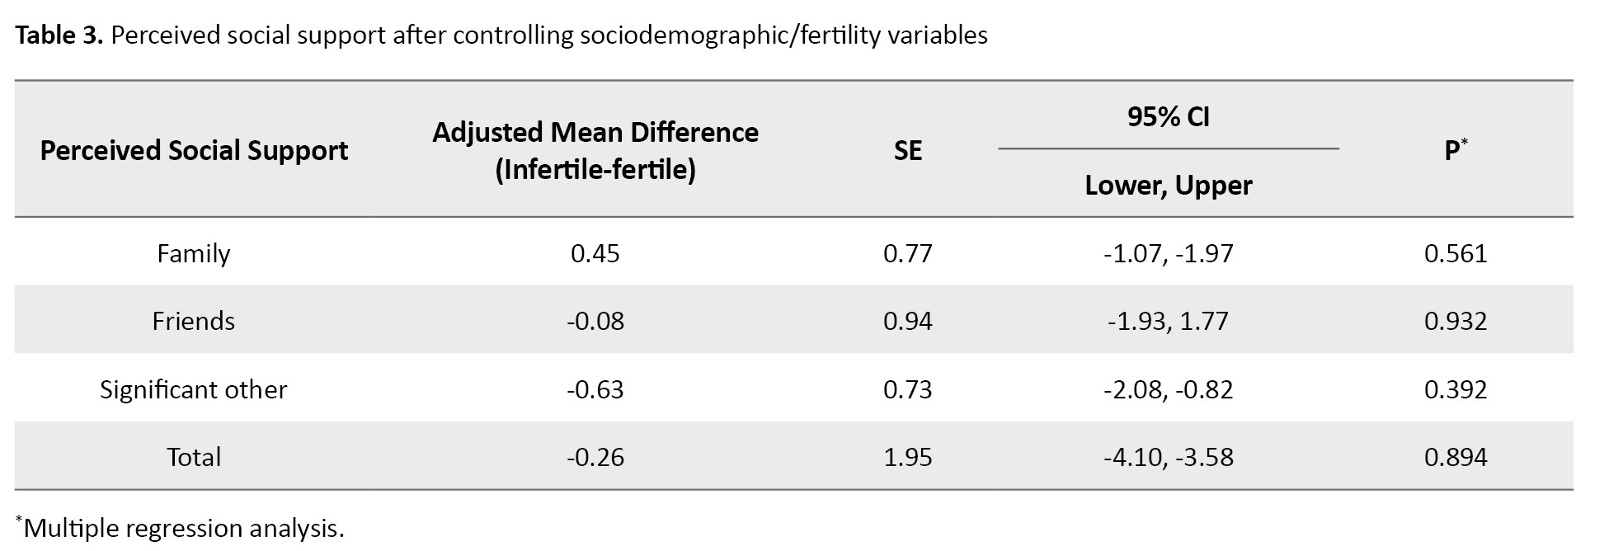This screenshot has height=551, width=1604.
Task: Click Significant other mean difference -0.63
Action: point(595,389)
